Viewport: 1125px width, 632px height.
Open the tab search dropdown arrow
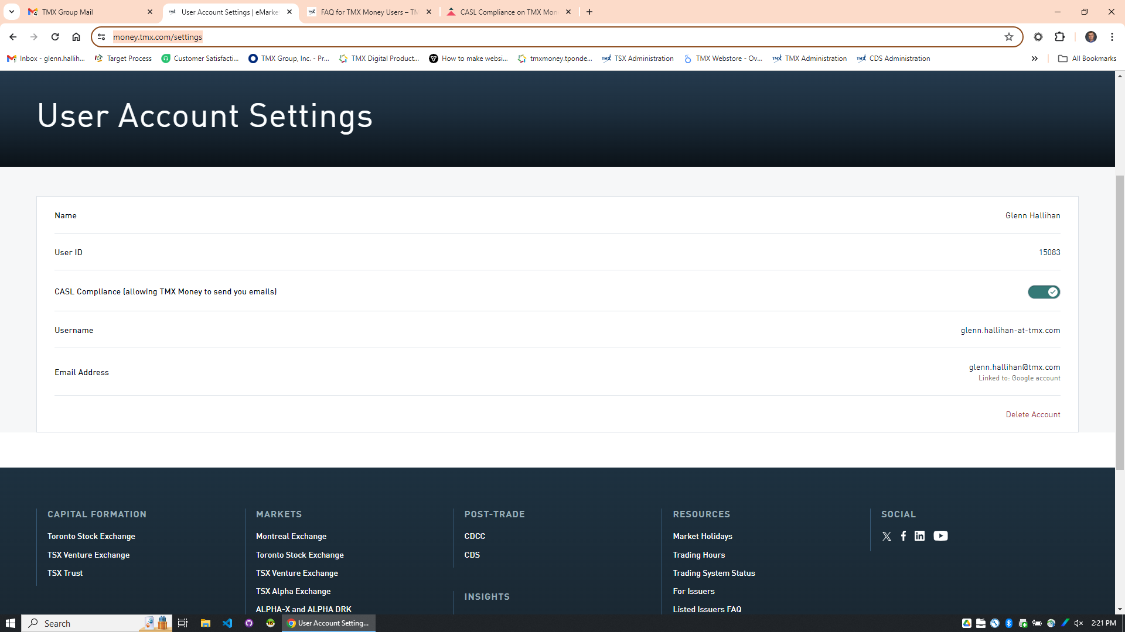click(11, 12)
